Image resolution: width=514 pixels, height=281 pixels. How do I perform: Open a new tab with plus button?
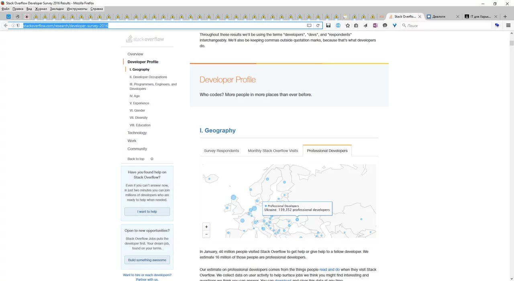coord(505,16)
